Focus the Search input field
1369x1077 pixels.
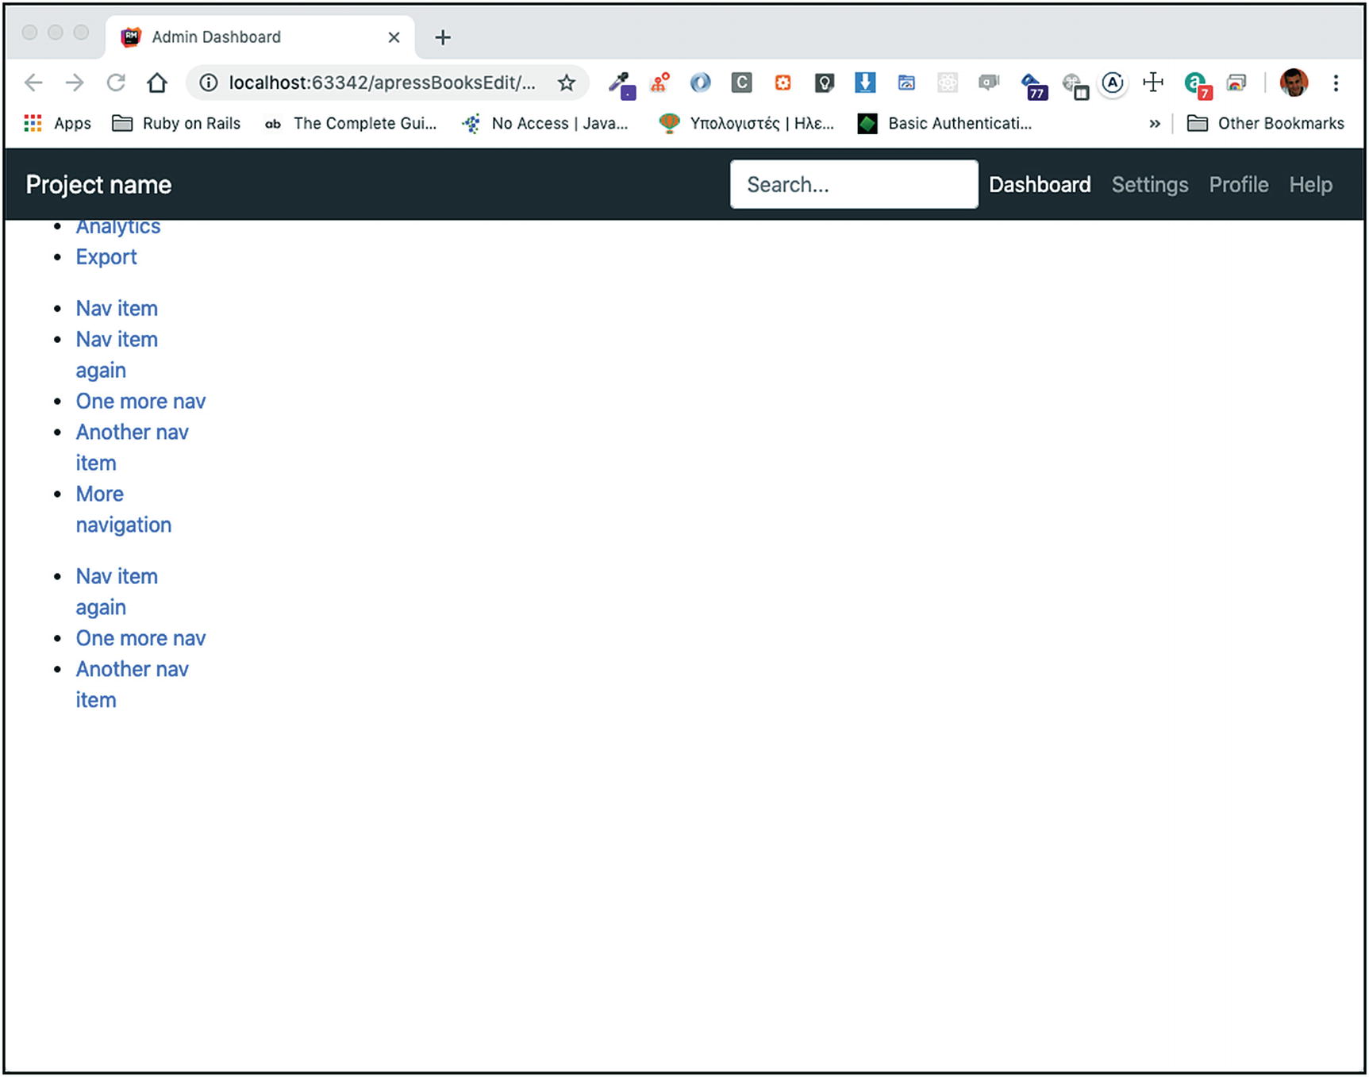click(x=853, y=185)
